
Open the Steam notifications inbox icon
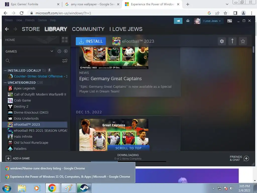click(188, 21)
